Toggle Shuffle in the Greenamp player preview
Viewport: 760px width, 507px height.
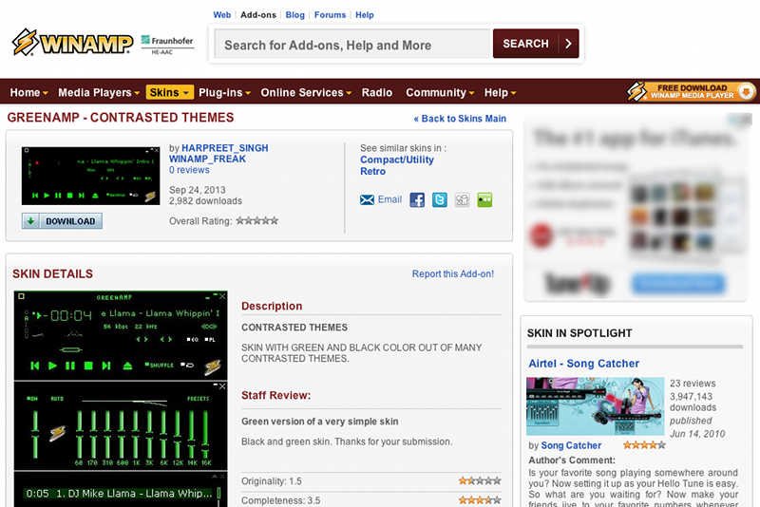tap(160, 366)
